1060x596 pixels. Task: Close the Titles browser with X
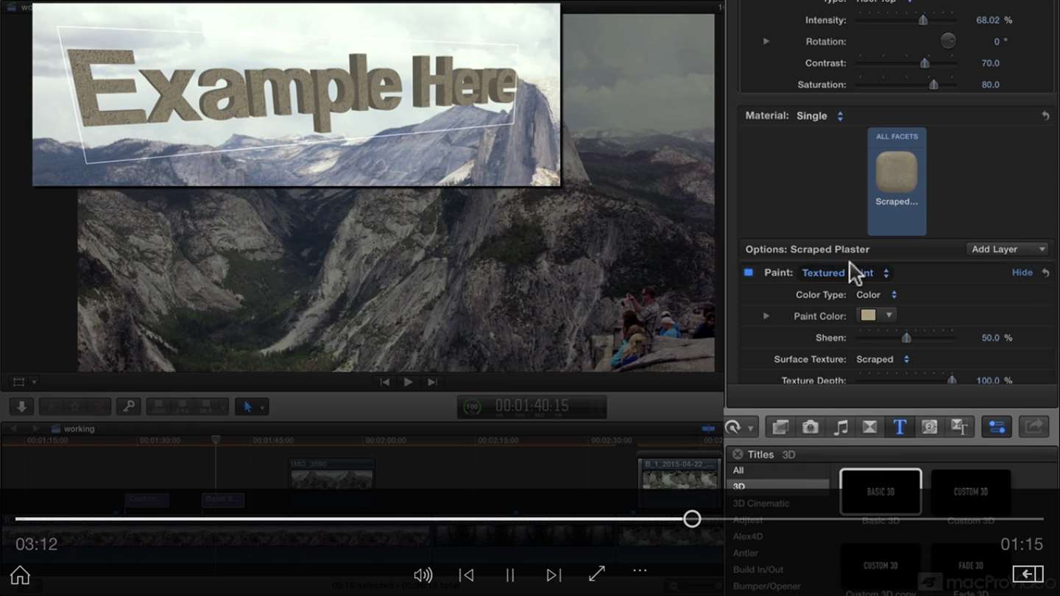pyautogui.click(x=738, y=455)
